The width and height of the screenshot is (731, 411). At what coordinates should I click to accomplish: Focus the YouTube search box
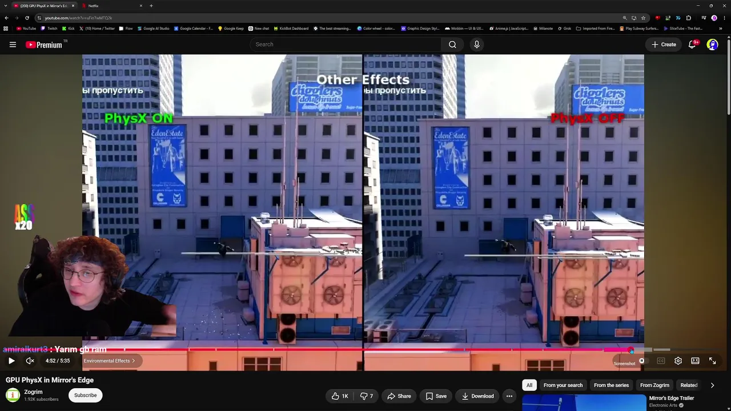(345, 45)
